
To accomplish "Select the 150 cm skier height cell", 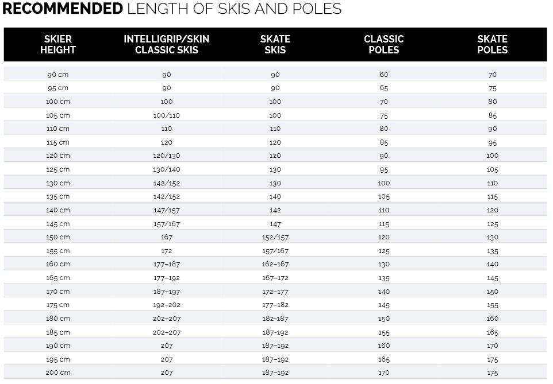I will coord(57,237).
